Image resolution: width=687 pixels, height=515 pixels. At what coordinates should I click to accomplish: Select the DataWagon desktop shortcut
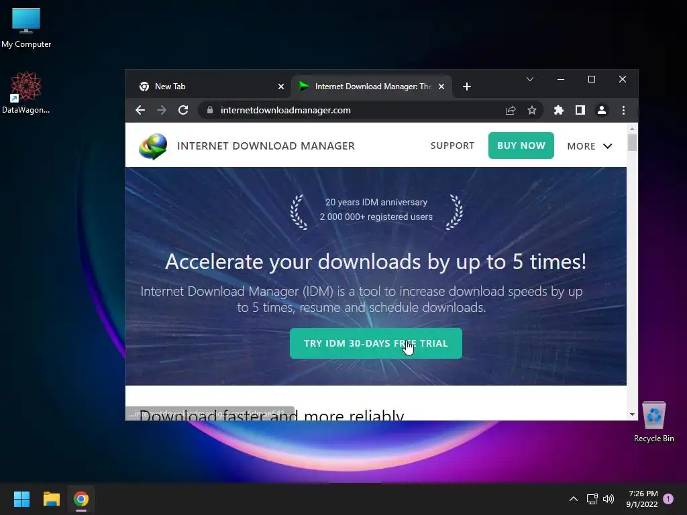click(x=26, y=93)
